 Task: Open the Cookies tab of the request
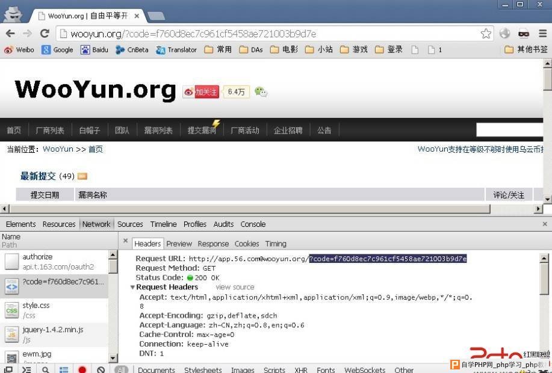click(x=247, y=244)
